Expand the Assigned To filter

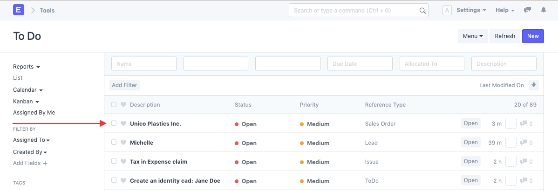click(31, 140)
